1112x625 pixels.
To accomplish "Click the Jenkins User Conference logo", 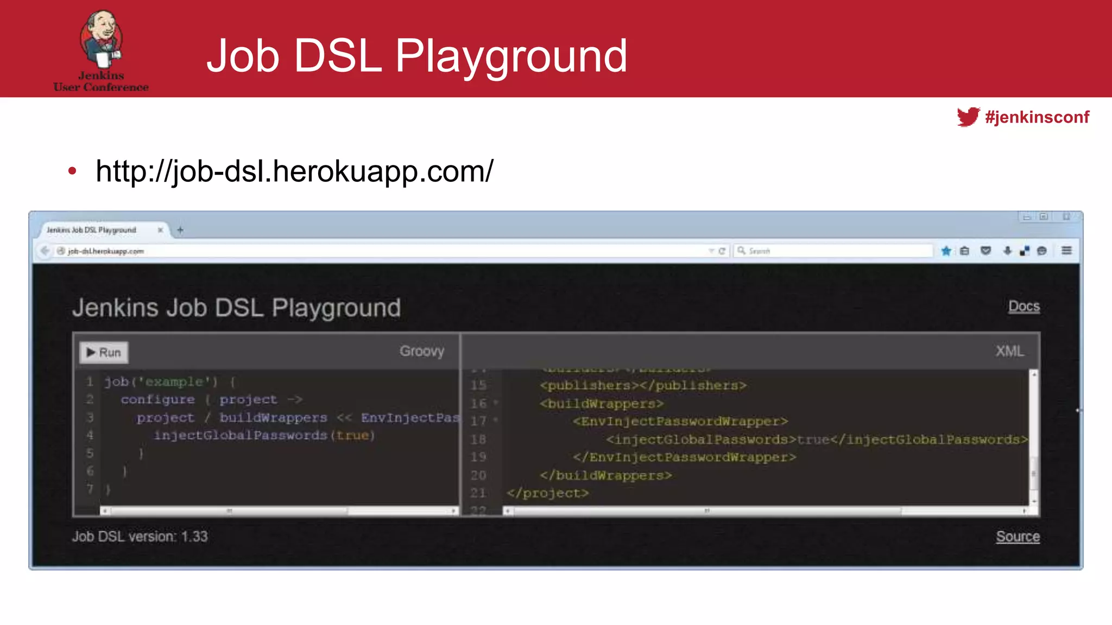I will 101,51.
